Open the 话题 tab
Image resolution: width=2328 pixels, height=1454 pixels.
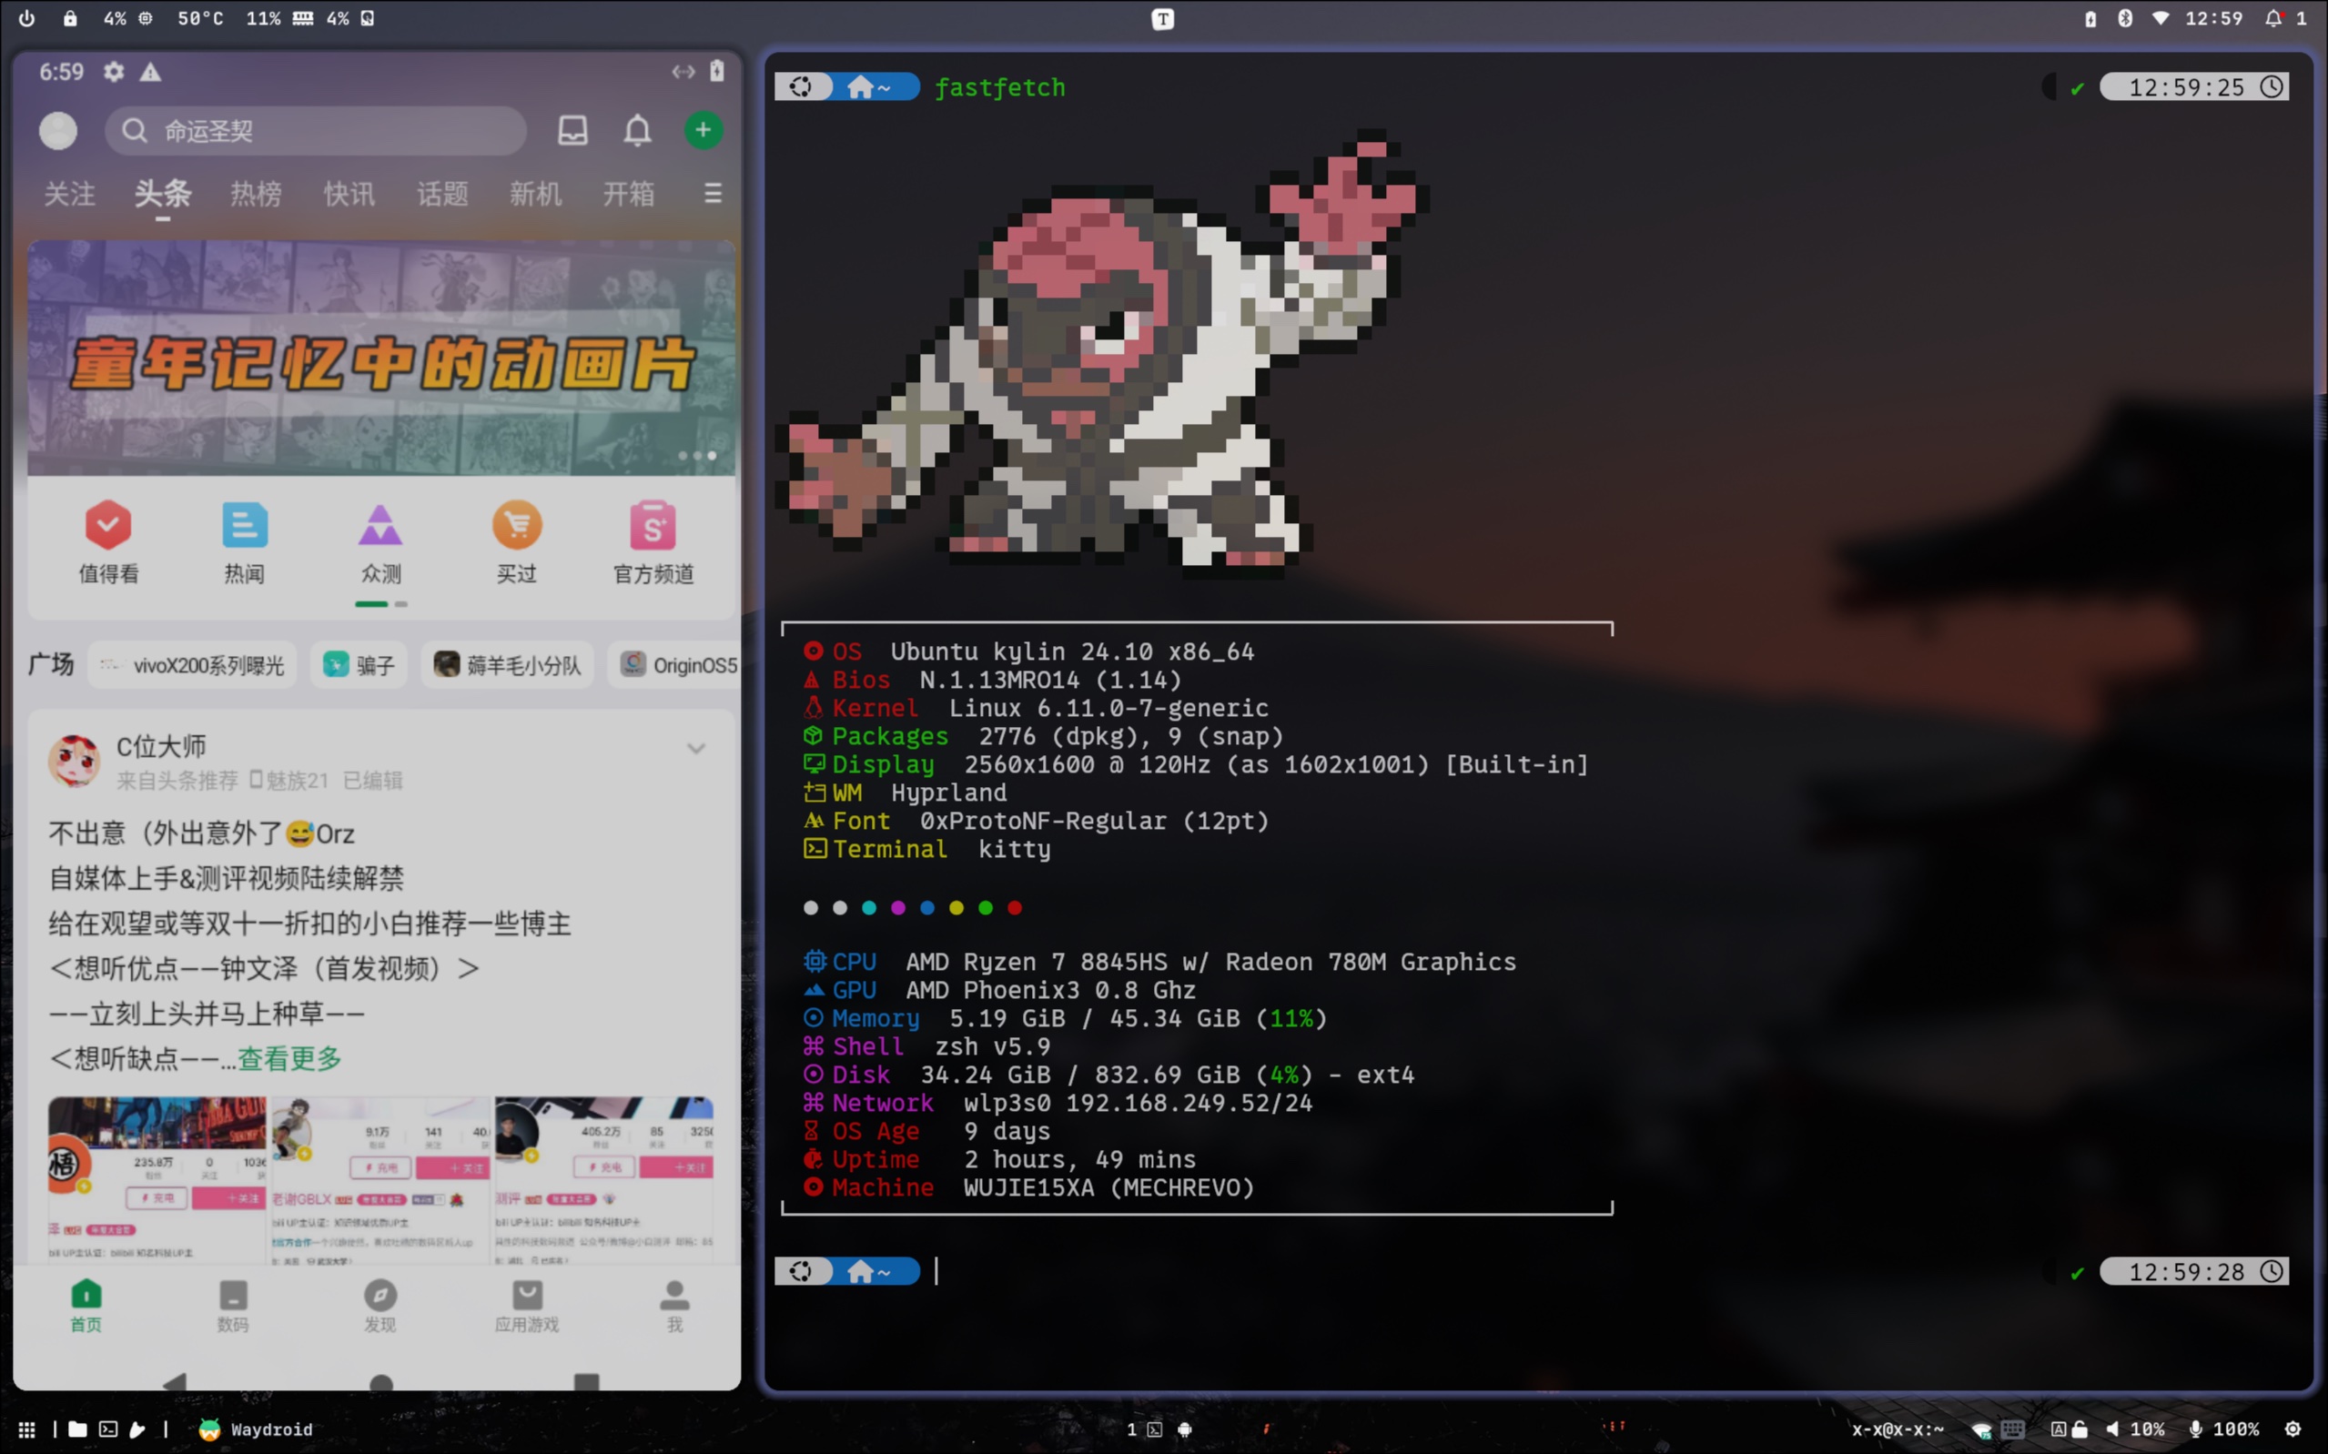[x=442, y=193]
